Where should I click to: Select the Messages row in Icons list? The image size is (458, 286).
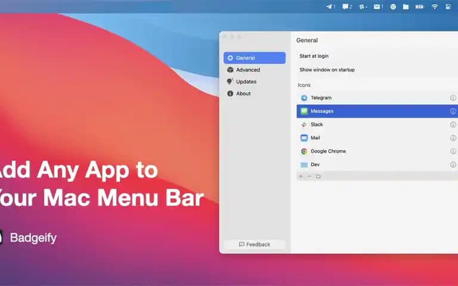tap(377, 111)
